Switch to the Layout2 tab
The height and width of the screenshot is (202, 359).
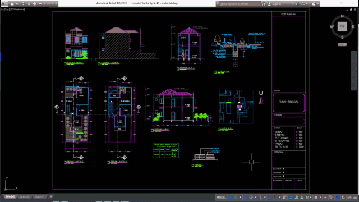click(24, 196)
